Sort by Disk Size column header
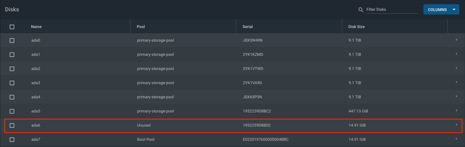 coord(357,27)
